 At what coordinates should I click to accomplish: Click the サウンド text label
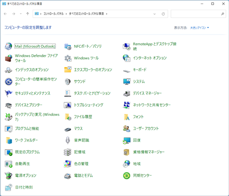[80, 82]
